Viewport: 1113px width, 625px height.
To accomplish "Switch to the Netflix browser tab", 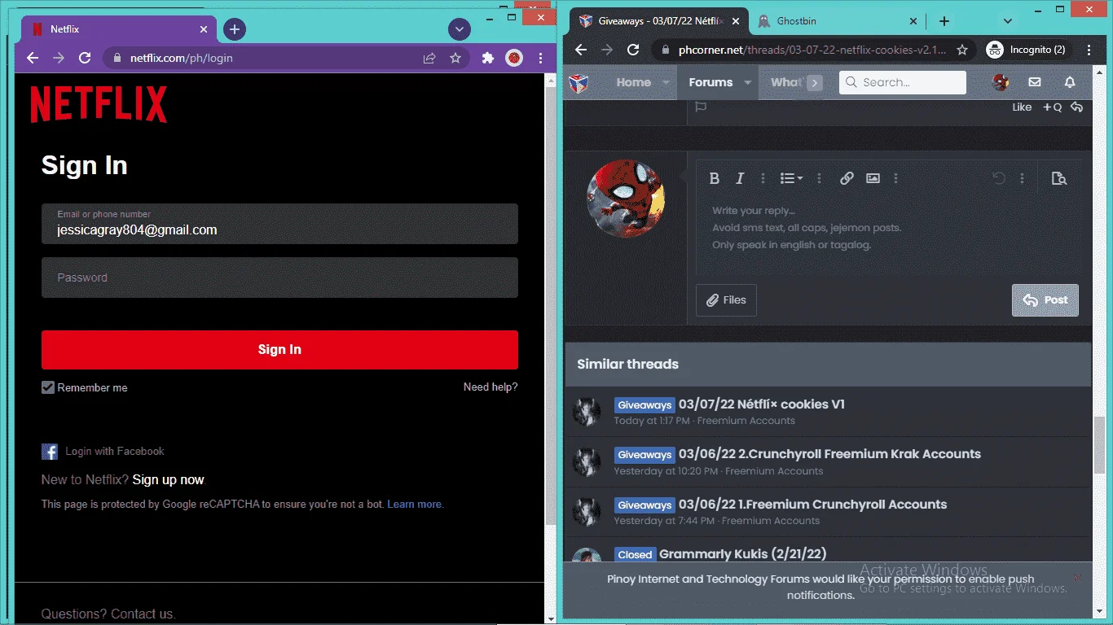I will pyautogui.click(x=118, y=29).
